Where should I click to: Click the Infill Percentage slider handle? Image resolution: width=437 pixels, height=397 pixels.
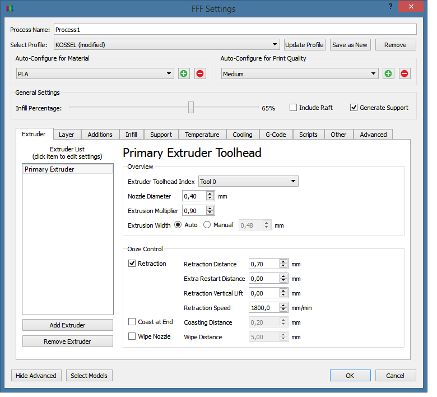[x=191, y=108]
